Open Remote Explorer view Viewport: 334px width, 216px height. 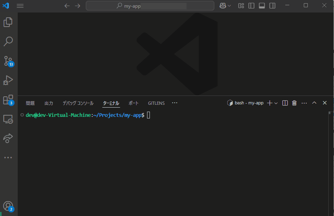8,119
